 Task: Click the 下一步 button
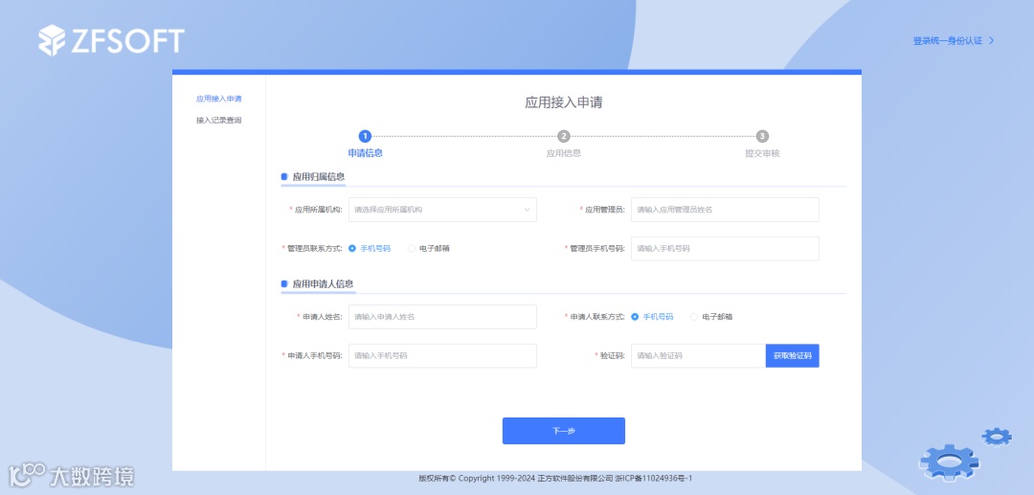pos(563,431)
